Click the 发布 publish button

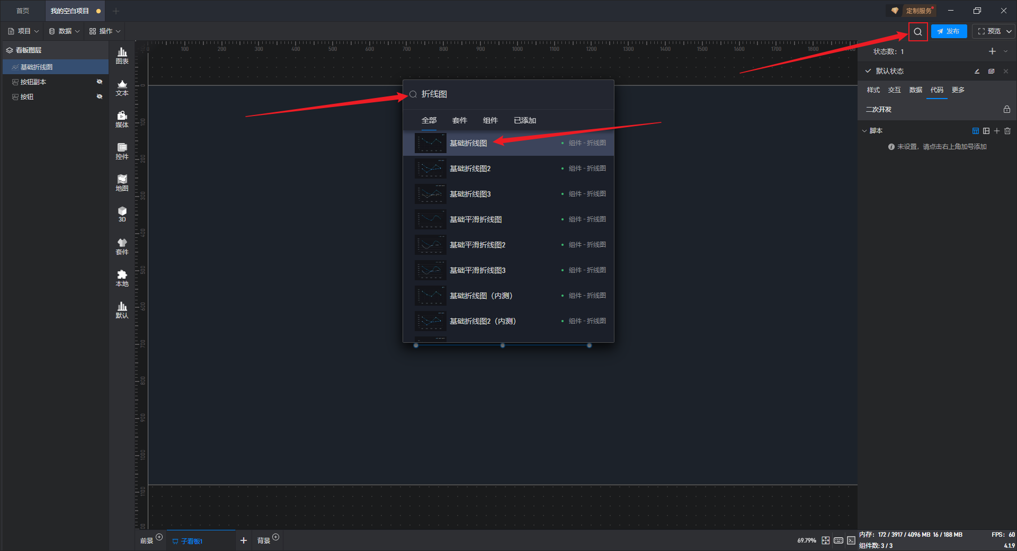pyautogui.click(x=949, y=31)
